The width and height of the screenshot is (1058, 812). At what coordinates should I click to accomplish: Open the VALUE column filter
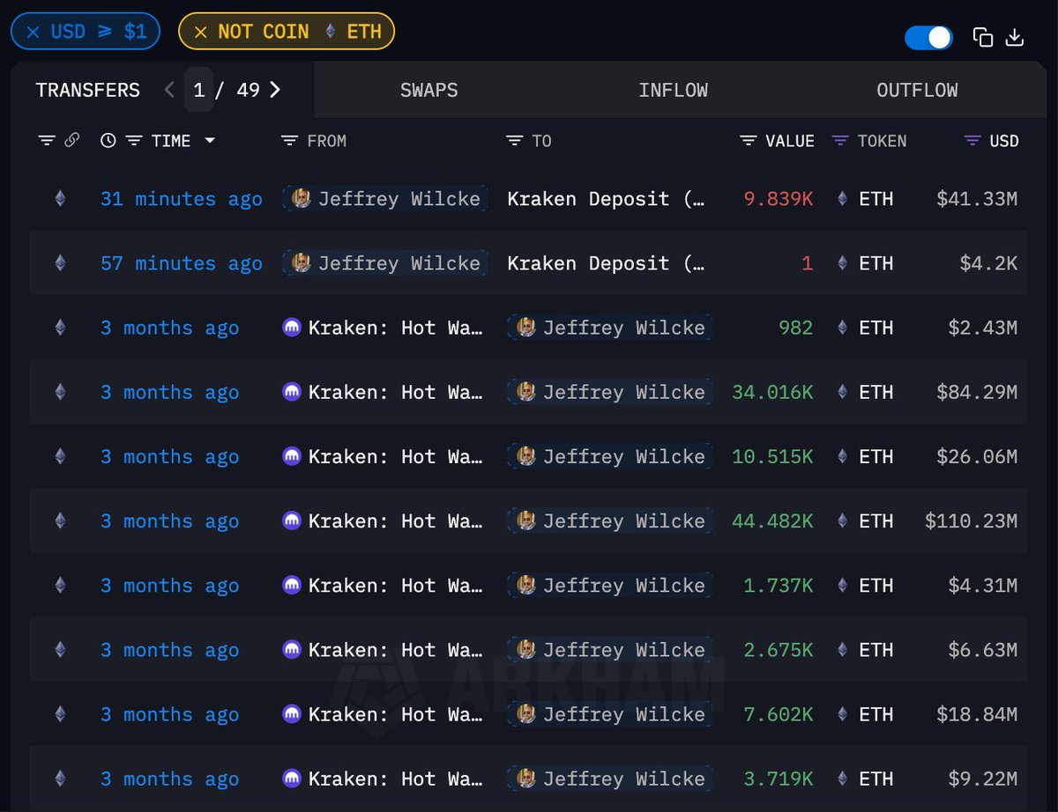749,141
